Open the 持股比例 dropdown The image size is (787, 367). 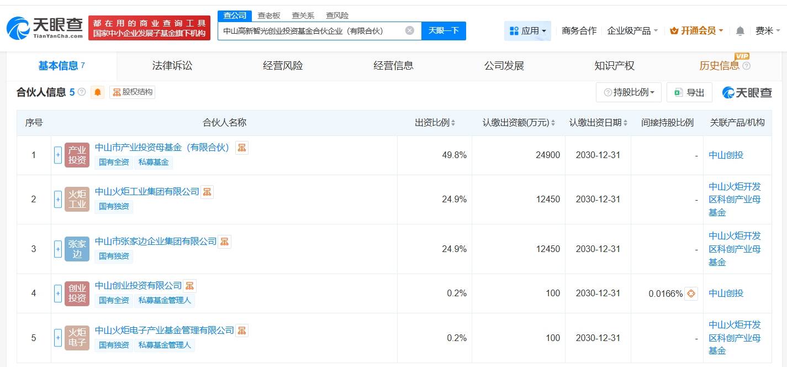pos(628,92)
